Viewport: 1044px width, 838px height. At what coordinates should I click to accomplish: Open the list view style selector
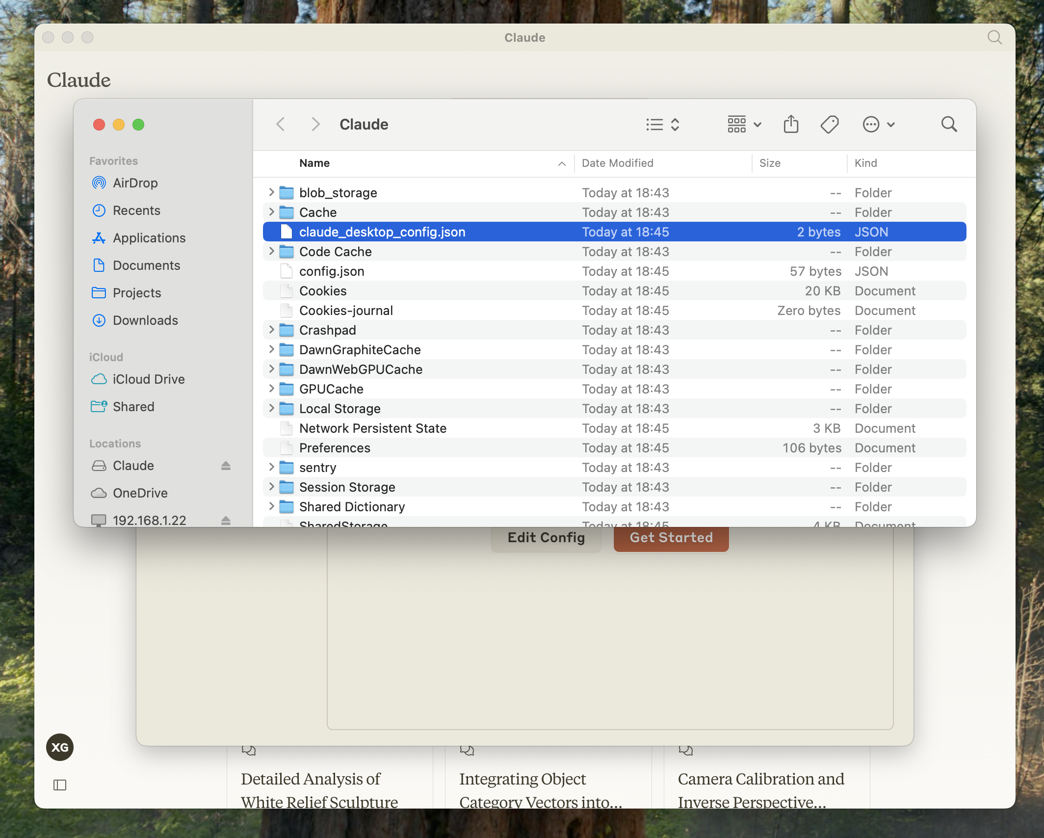point(662,124)
